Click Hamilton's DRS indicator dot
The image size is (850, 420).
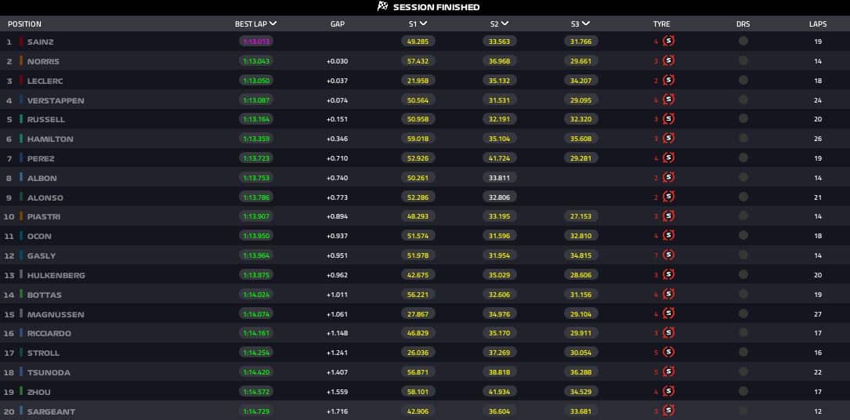[x=743, y=138]
